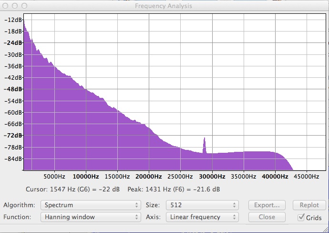This screenshot has height=233, width=329.
Task: Click the plot rolloff near 40000Hz
Action: point(283,159)
